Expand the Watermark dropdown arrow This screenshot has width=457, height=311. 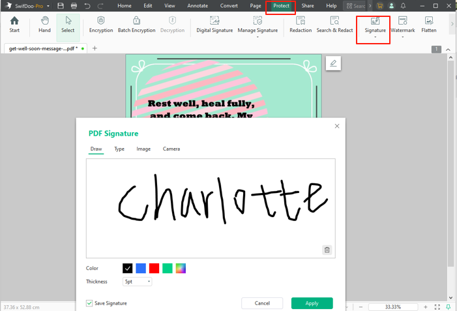402,37
